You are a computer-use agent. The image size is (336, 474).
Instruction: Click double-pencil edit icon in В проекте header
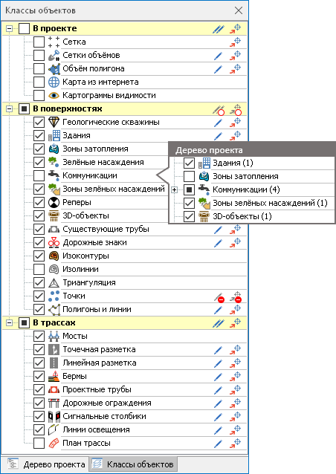pos(219,29)
